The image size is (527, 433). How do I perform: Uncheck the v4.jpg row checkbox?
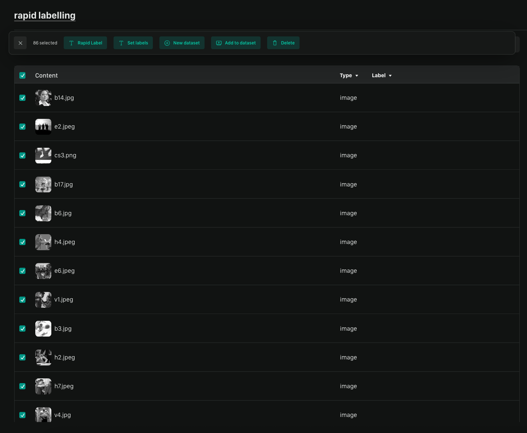coord(23,415)
